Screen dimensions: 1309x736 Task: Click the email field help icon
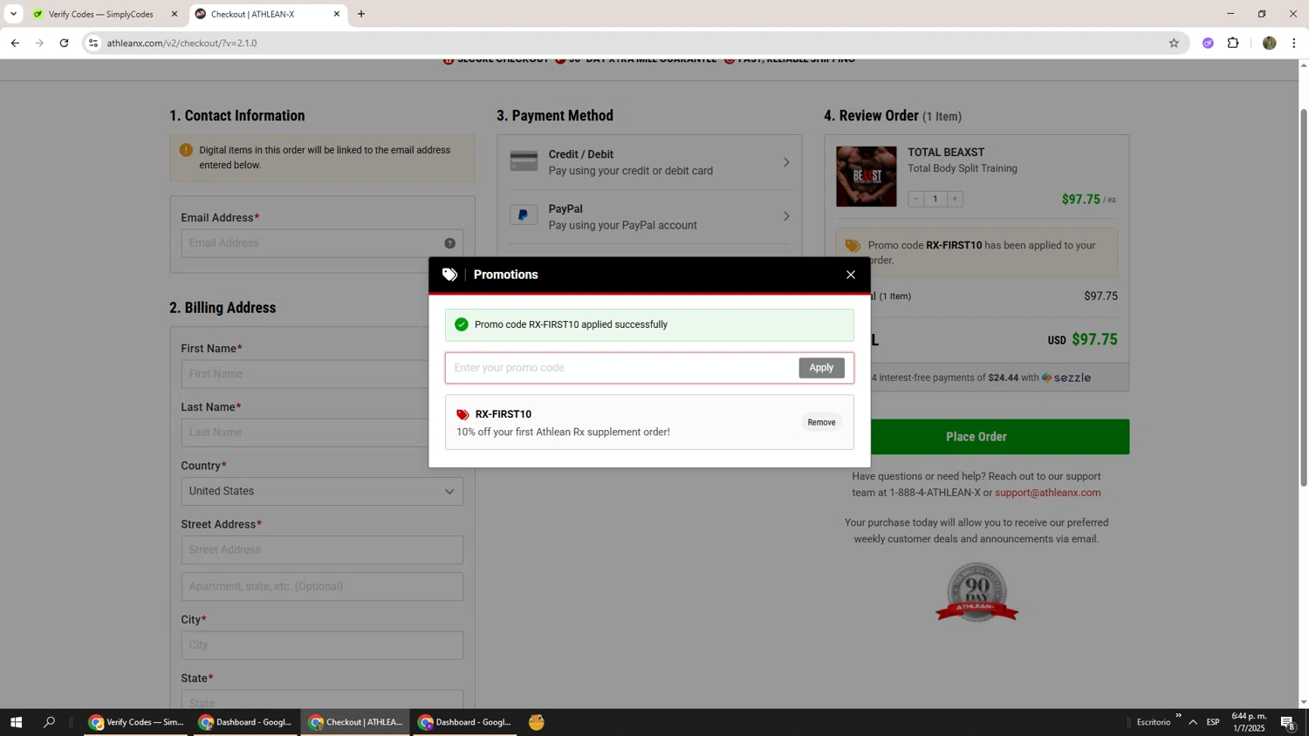coord(449,243)
